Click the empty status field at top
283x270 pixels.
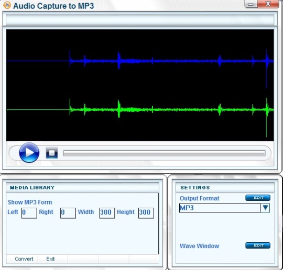(140, 20)
